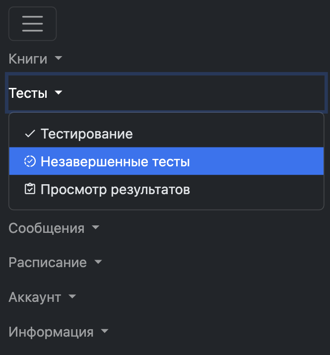Toggle the hamburger navigation menu button
Screen dimensions: 330x355
(x=32, y=24)
